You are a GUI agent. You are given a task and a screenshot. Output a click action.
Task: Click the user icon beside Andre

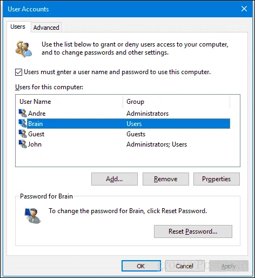pos(23,113)
